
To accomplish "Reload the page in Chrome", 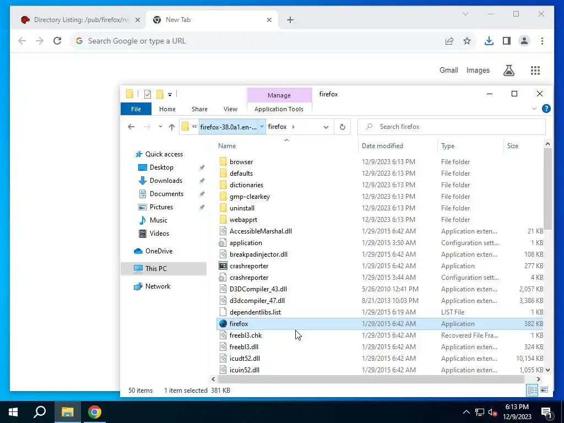I will (57, 41).
